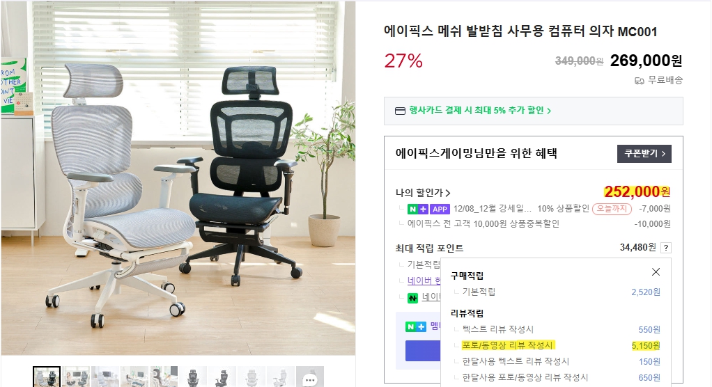Click the card icon beside 행사카드 결제

[x=400, y=111]
